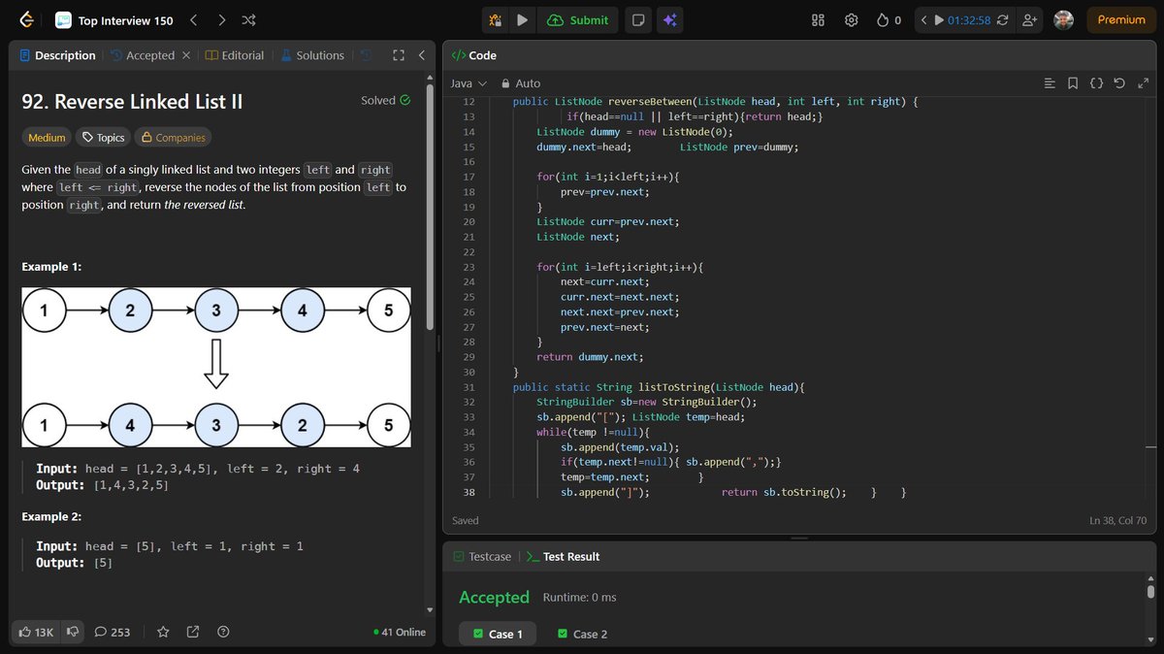The height and width of the screenshot is (654, 1164).
Task: Submit the solution
Action: tap(578, 19)
